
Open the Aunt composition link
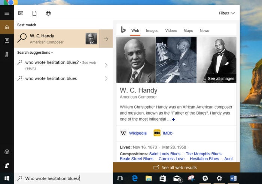228,159
